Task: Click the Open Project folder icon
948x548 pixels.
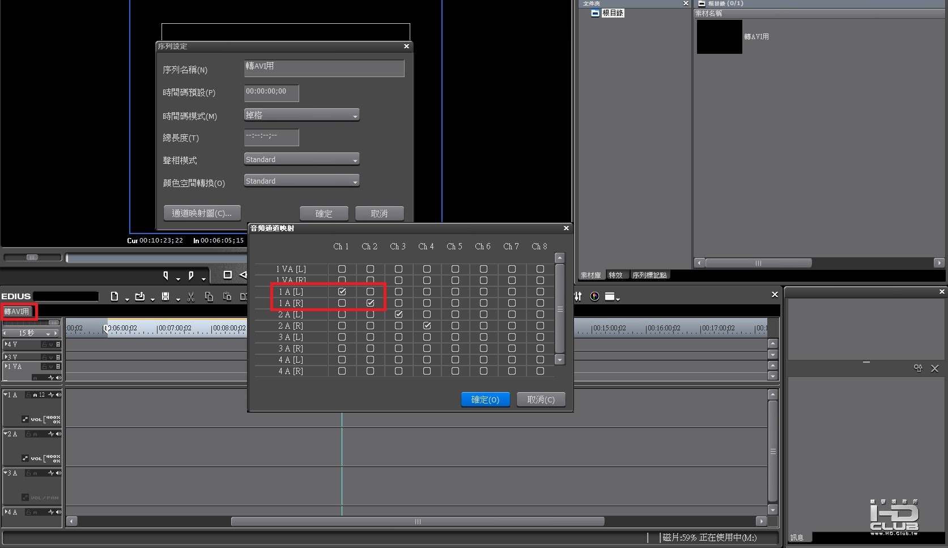Action: 139,296
